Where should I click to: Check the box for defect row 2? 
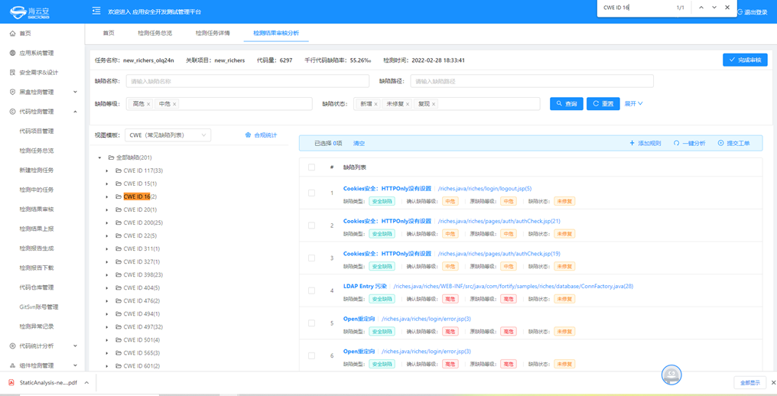coord(311,226)
